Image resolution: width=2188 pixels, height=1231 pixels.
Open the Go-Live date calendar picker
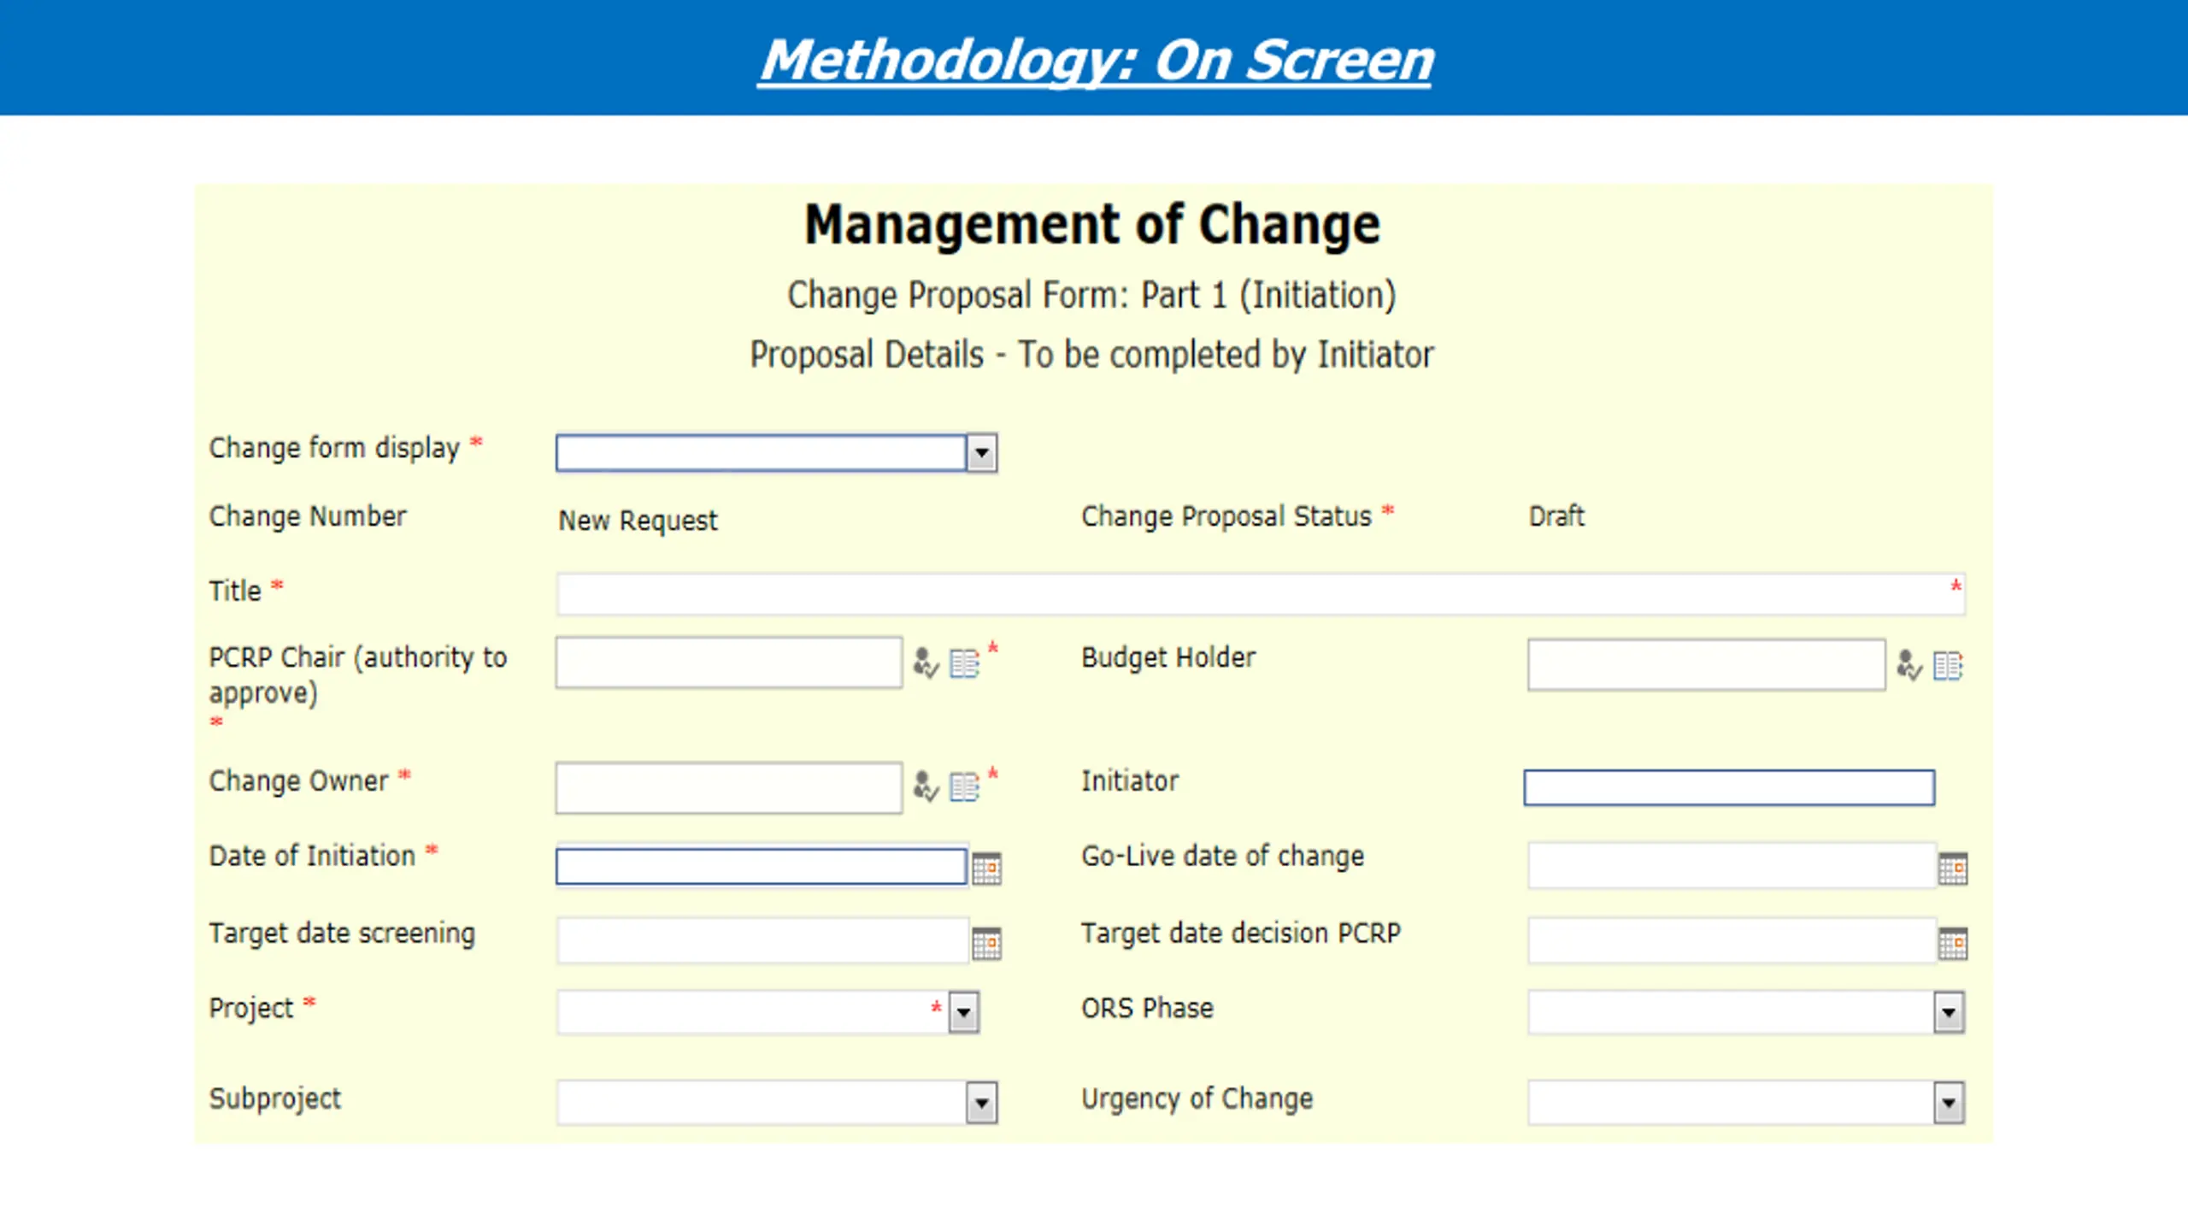point(1953,869)
